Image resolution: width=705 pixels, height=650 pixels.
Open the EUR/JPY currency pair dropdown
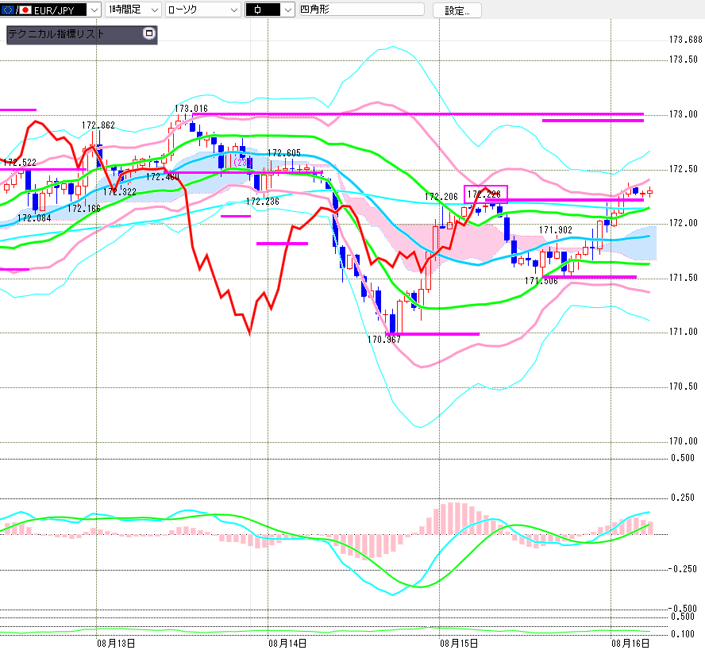[x=94, y=10]
